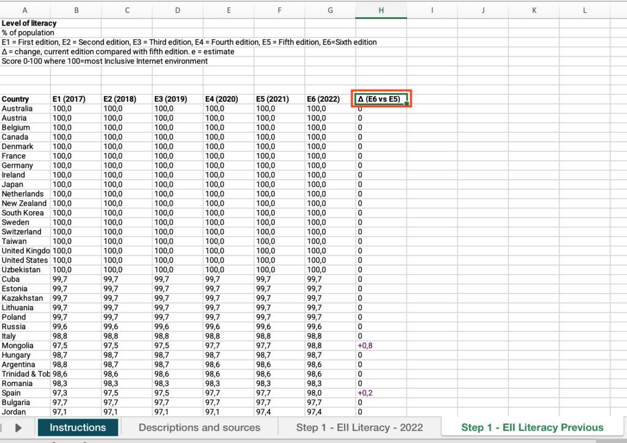Select the 'Sweden' country cell
The width and height of the screenshot is (627, 443).
25,223
